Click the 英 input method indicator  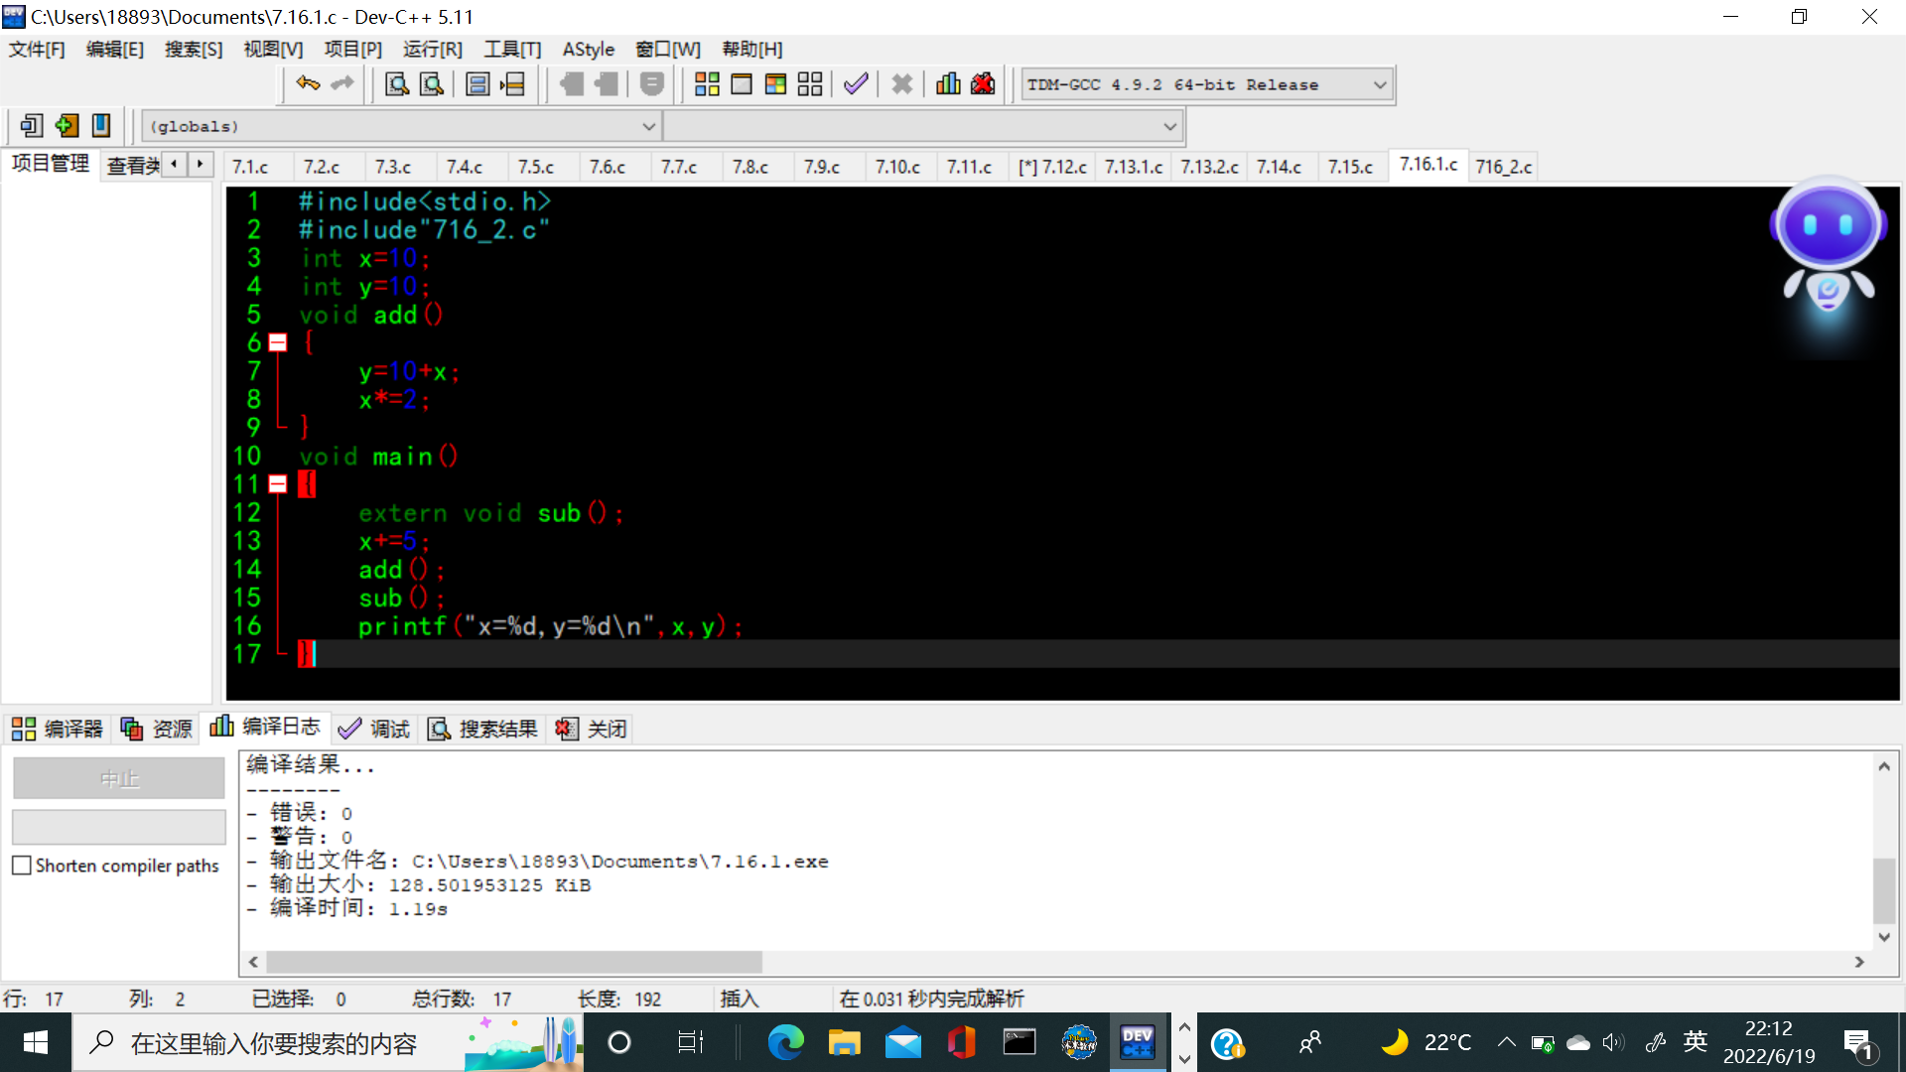pos(1695,1042)
